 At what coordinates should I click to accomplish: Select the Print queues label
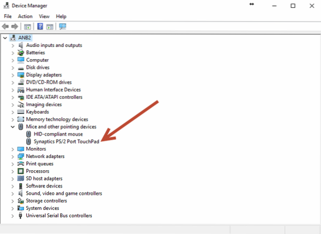40,163
